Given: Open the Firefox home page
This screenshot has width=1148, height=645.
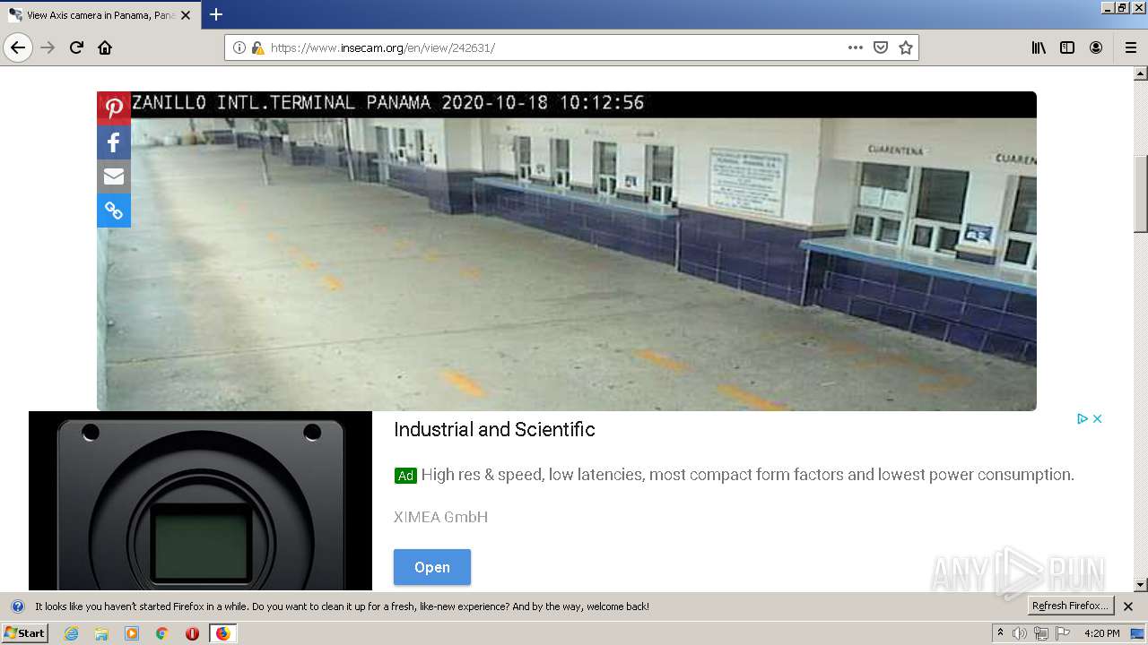Looking at the screenshot, I should [x=105, y=47].
